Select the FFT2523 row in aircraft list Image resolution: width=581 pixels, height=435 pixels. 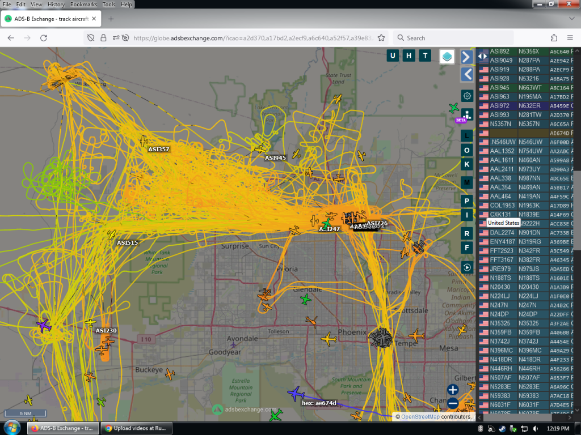(x=526, y=251)
